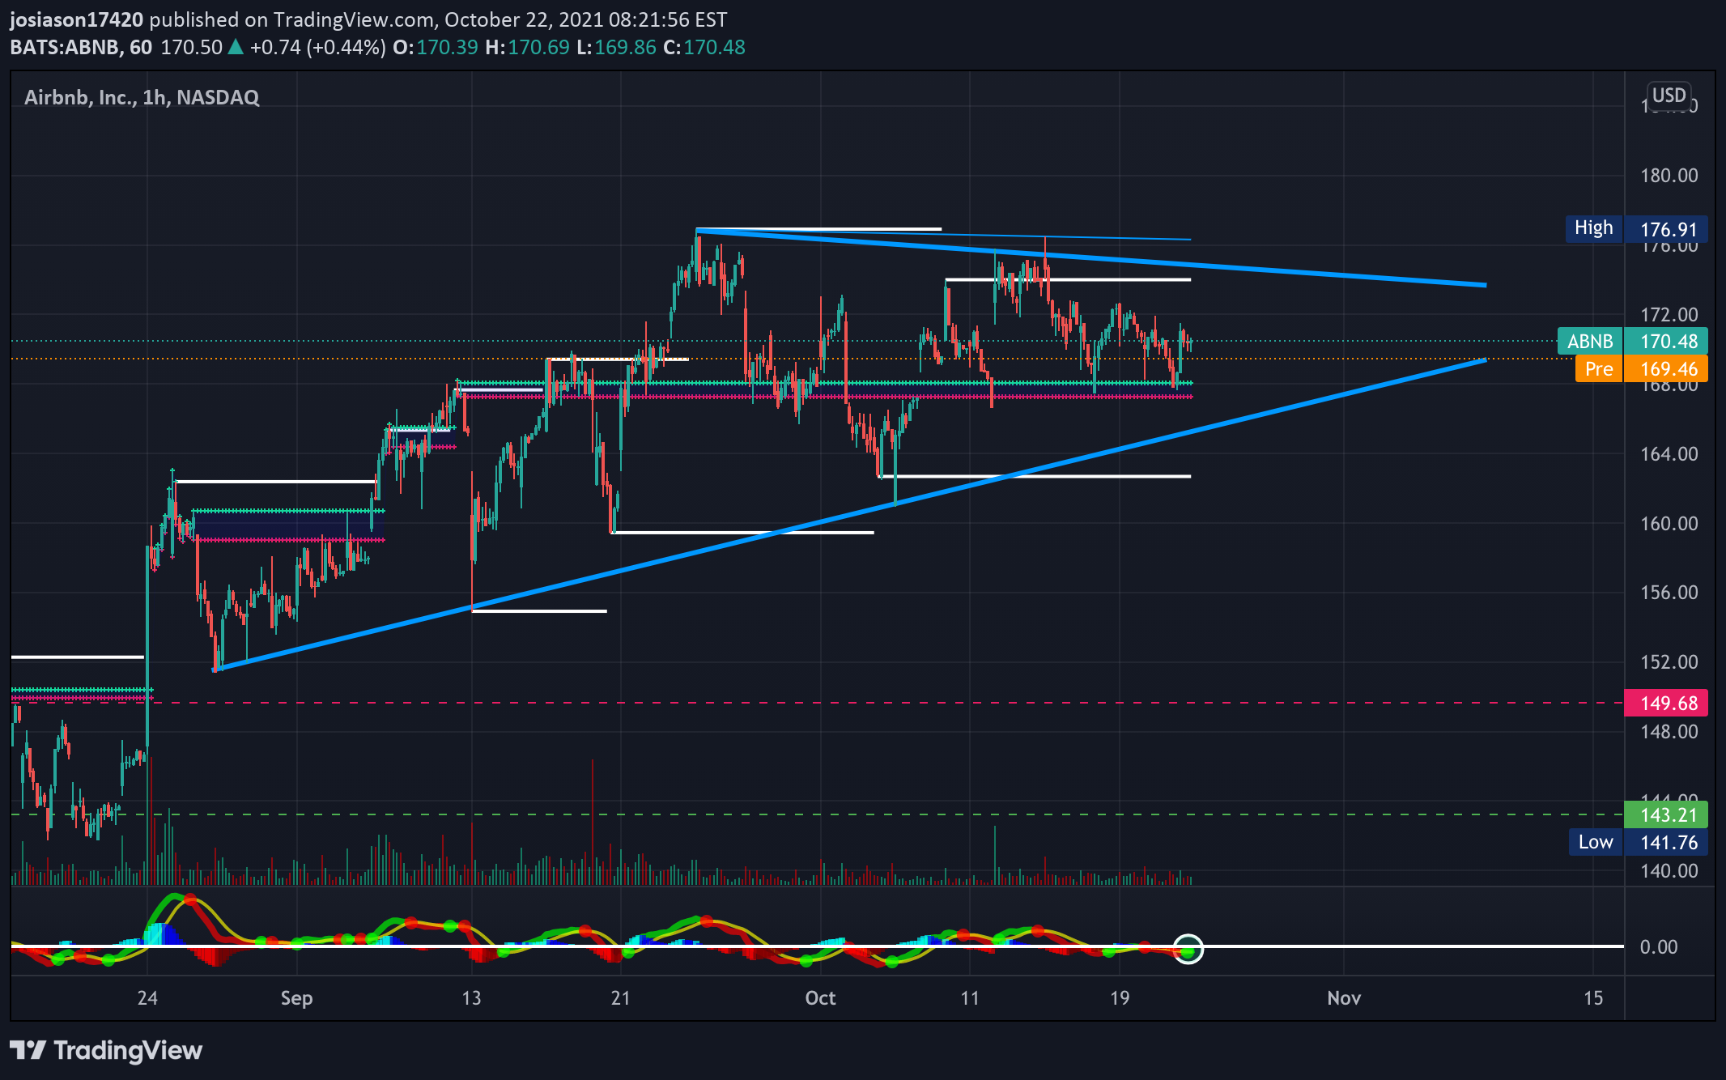Image resolution: width=1726 pixels, height=1080 pixels.
Task: Click the O:170.39 open value in header
Action: click(436, 47)
